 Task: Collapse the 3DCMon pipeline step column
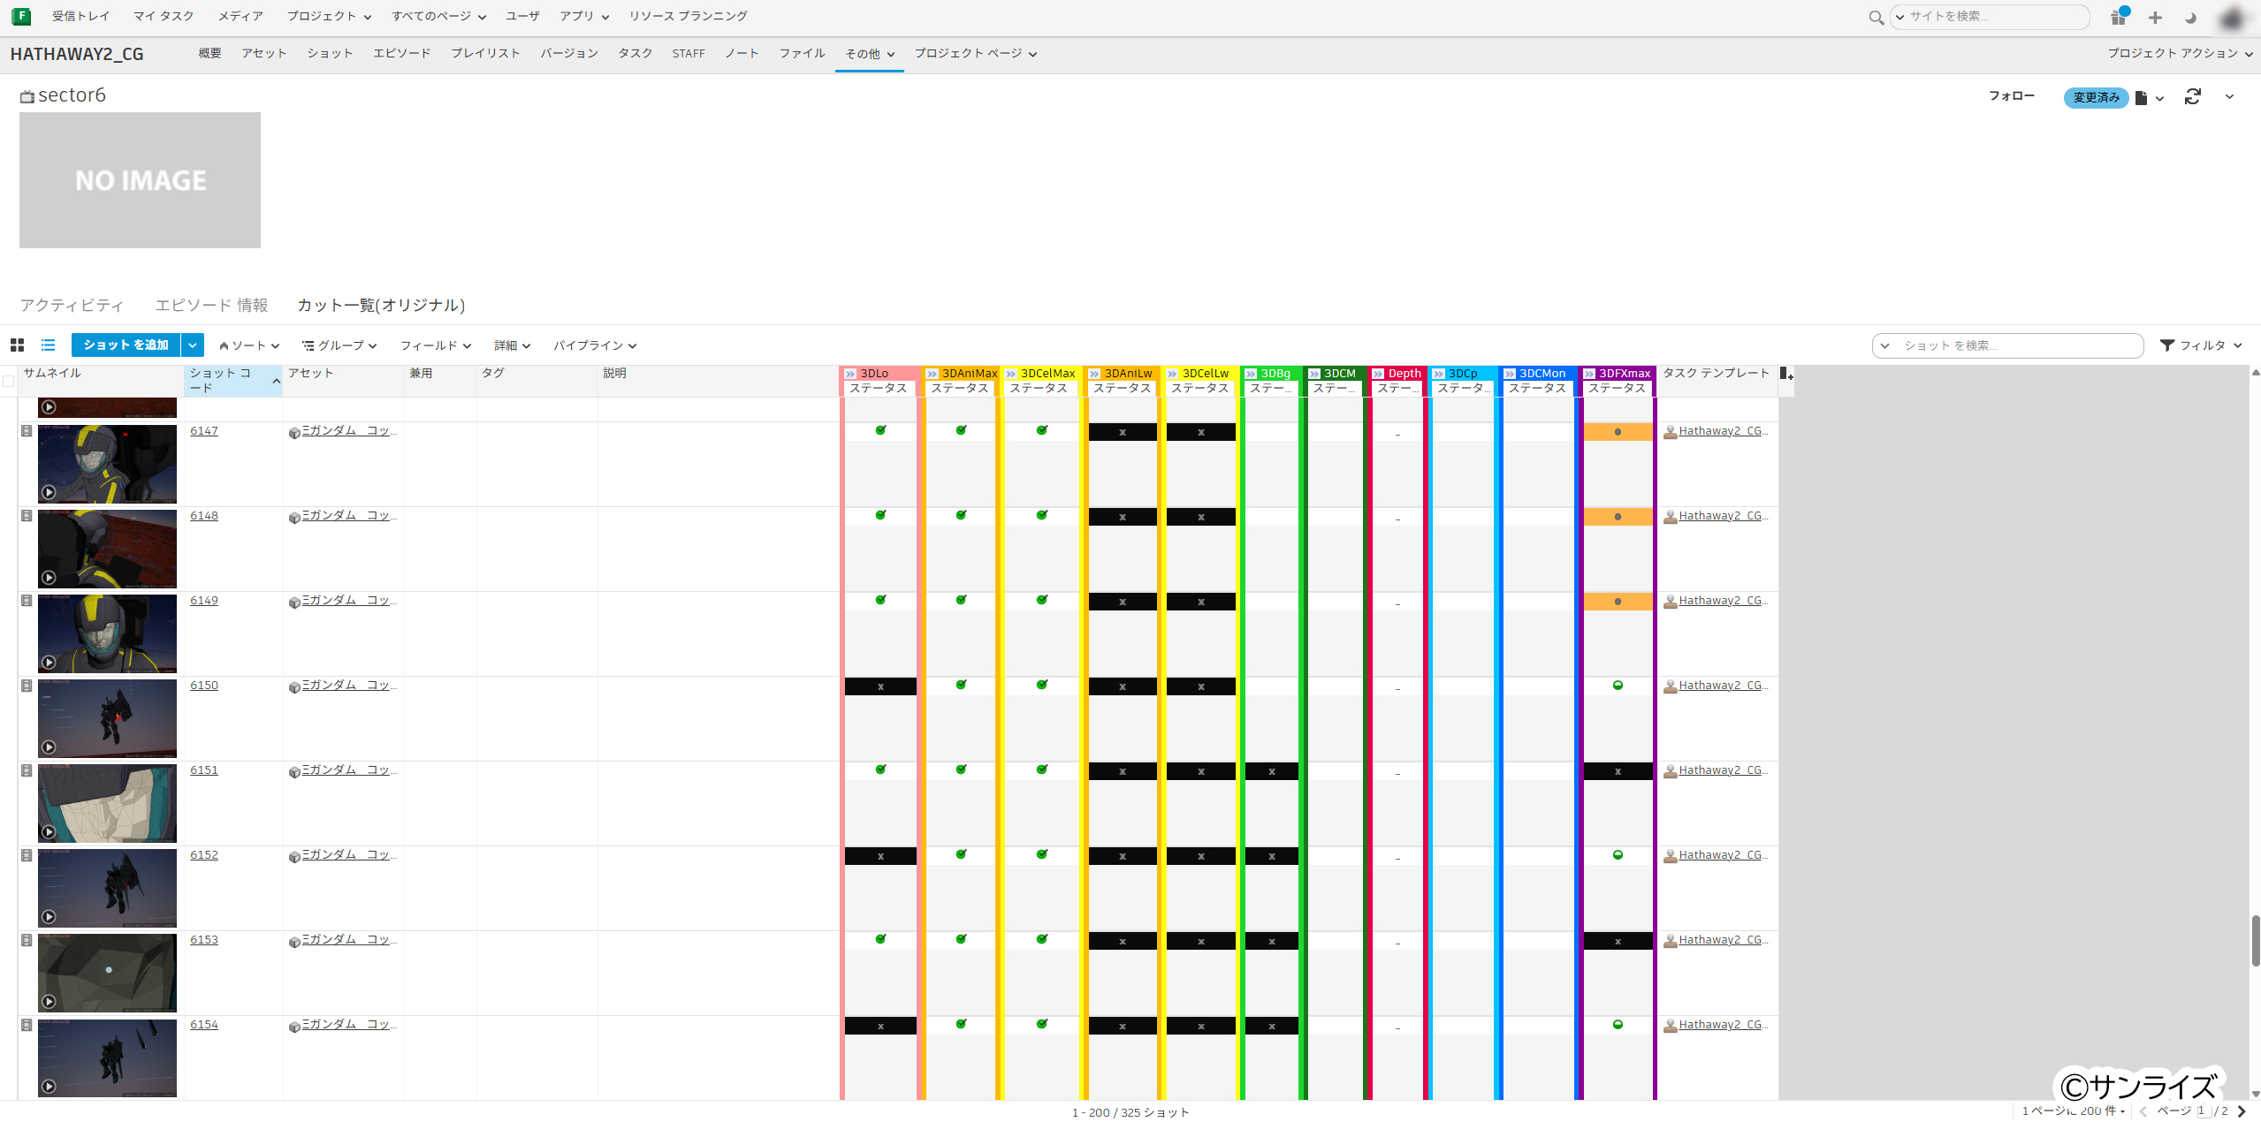click(1510, 374)
